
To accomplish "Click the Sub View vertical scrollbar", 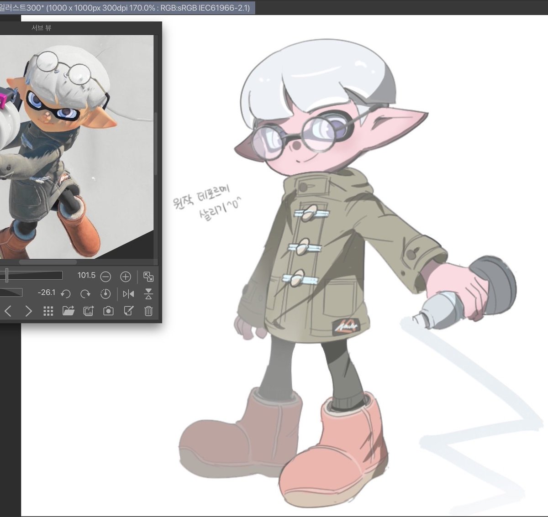I will [156, 144].
